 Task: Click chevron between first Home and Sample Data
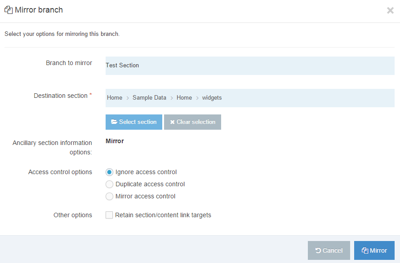point(128,98)
